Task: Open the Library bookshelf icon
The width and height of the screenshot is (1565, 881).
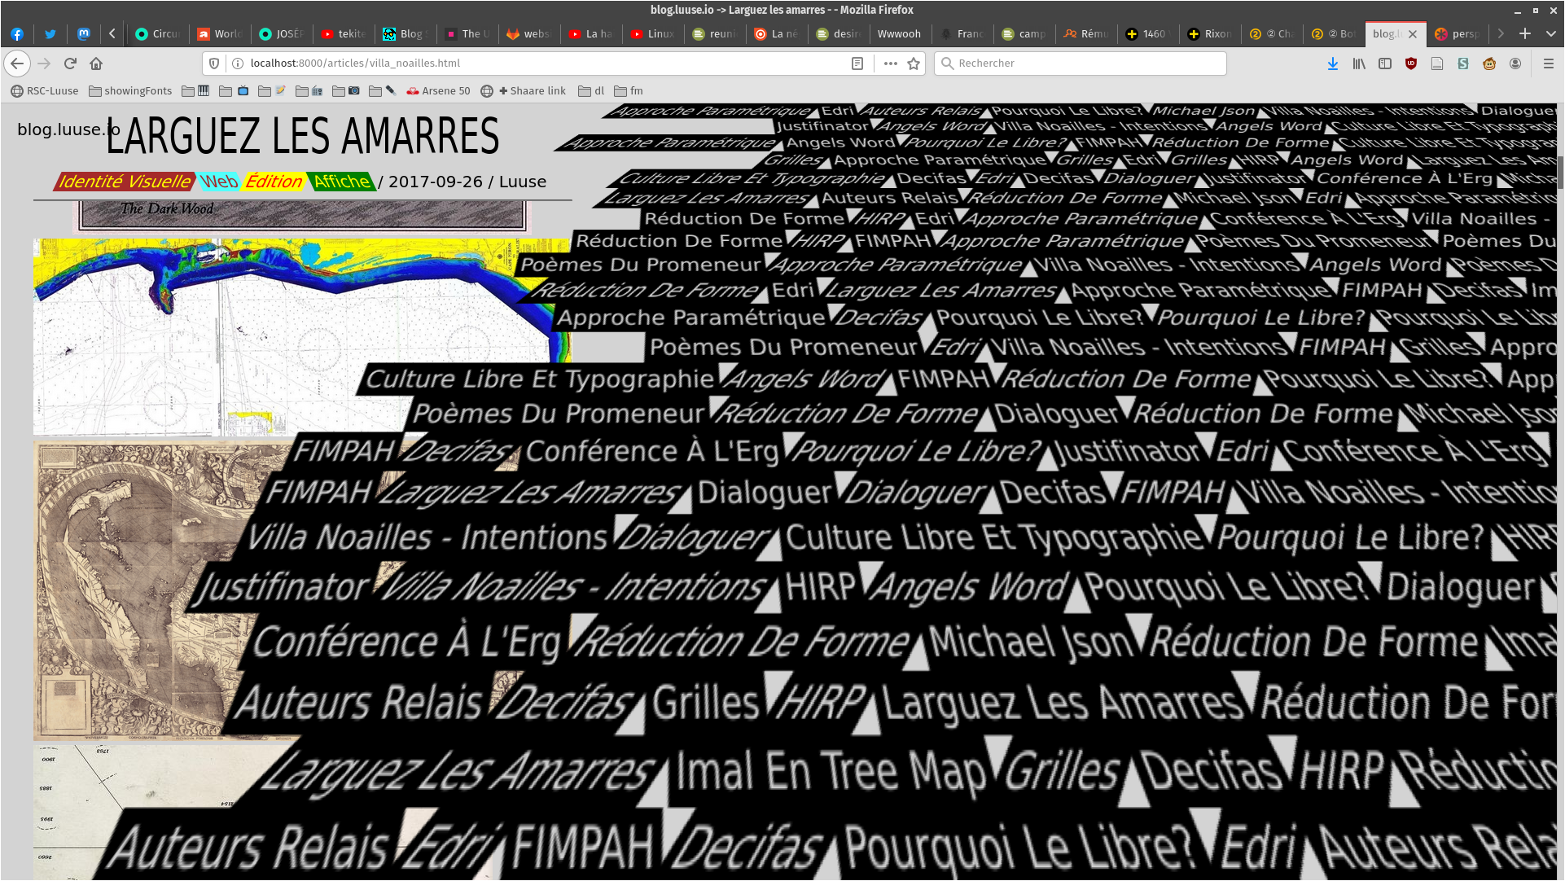Action: [1359, 64]
